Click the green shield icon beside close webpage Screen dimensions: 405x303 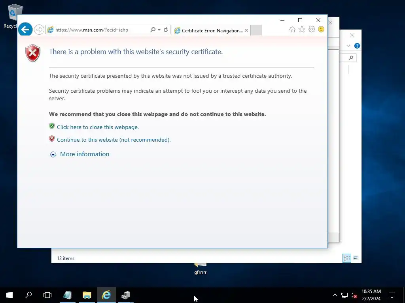pyautogui.click(x=52, y=126)
